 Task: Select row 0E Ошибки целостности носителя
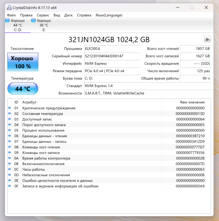coord(106,181)
